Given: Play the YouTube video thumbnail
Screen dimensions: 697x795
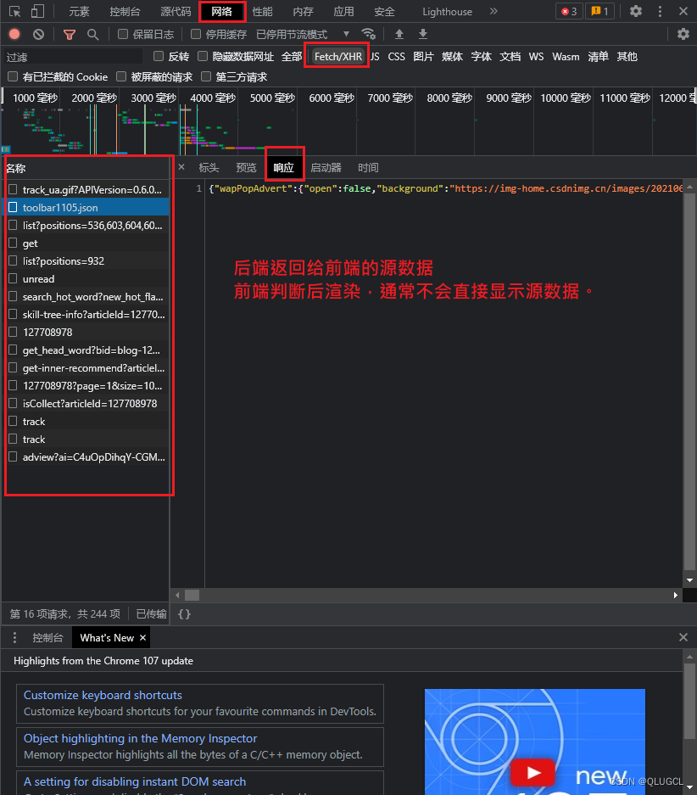Looking at the screenshot, I should click(533, 773).
